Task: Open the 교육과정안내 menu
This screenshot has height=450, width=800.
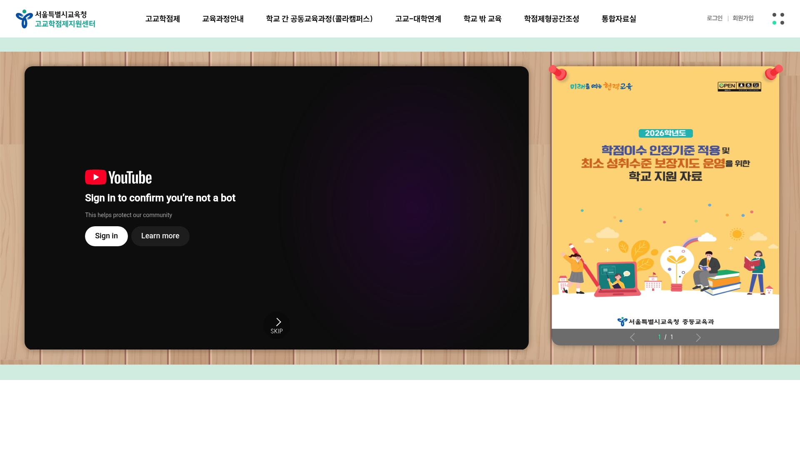Action: click(x=223, y=19)
